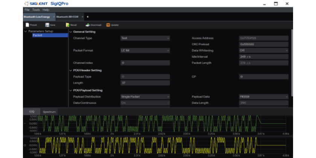Open the Channel Type dropdown

[x=145, y=38]
